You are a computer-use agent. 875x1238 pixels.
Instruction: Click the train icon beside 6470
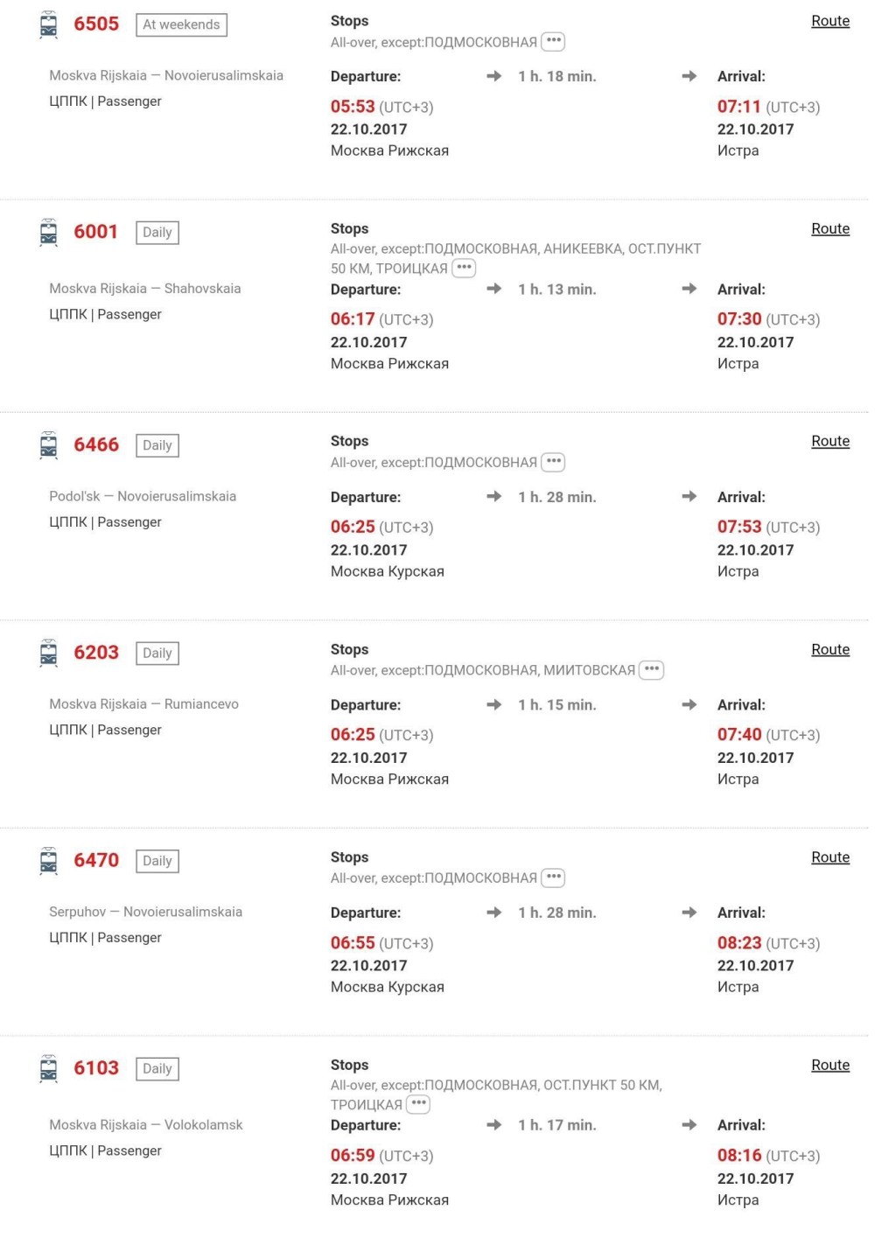tap(49, 860)
